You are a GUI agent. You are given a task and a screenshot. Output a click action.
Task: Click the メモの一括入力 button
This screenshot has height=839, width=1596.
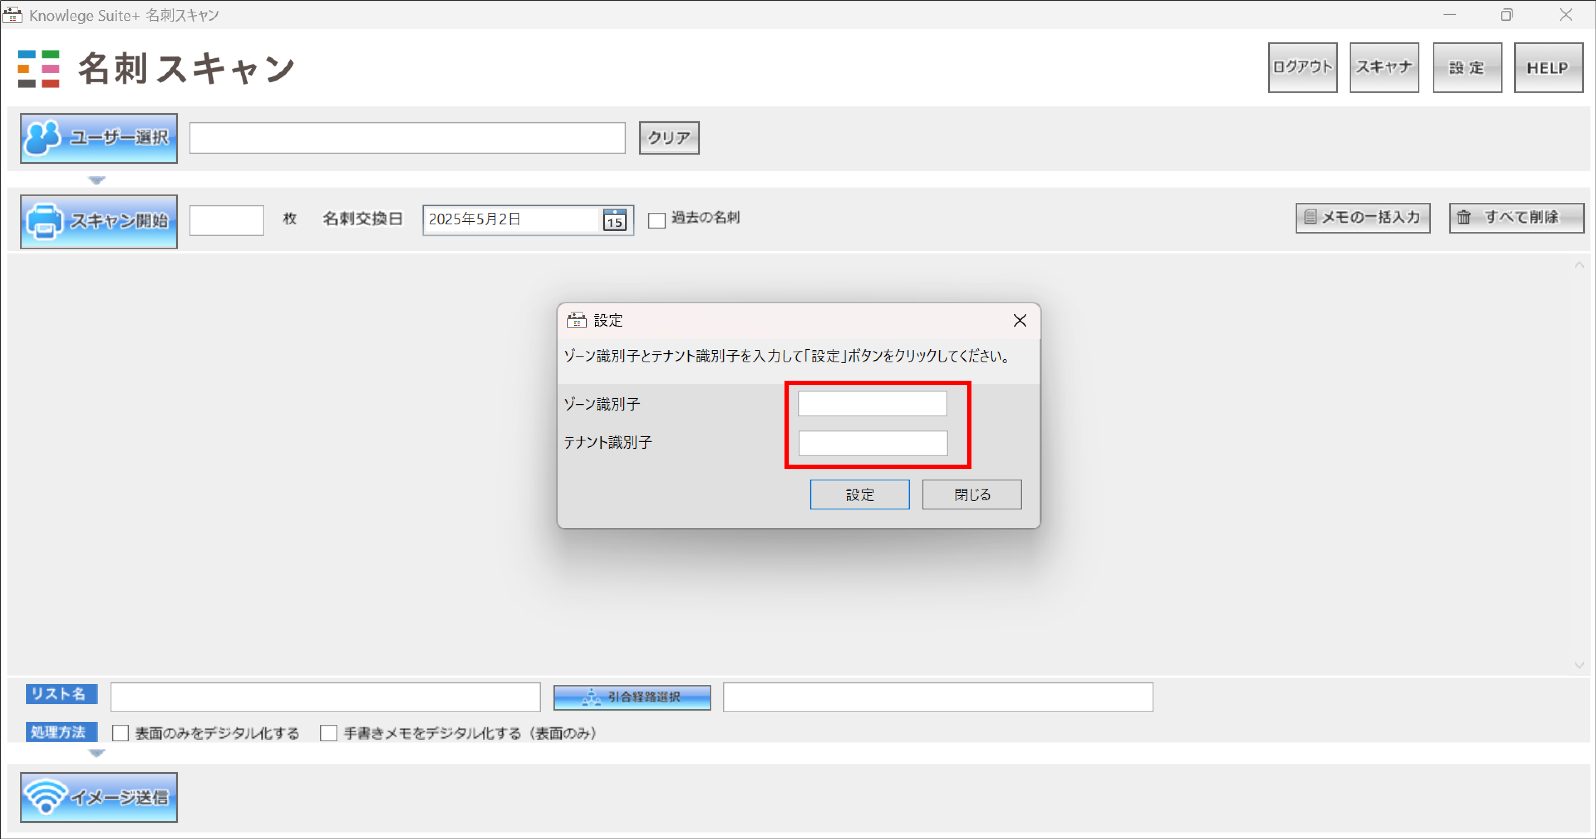click(1362, 217)
